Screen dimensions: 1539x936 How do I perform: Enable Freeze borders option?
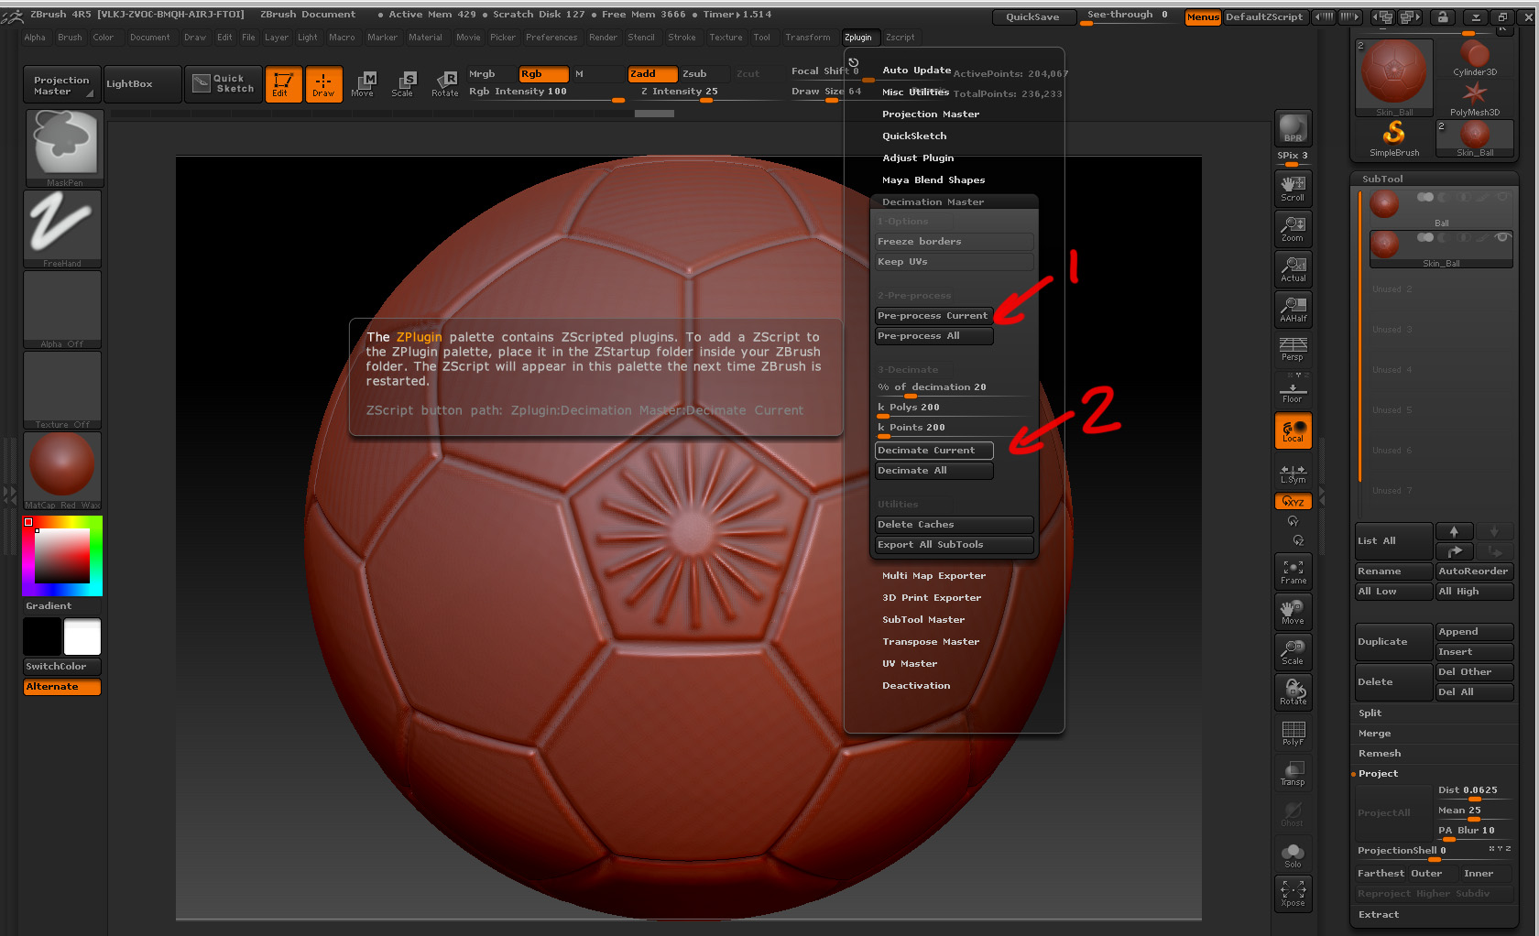click(954, 242)
